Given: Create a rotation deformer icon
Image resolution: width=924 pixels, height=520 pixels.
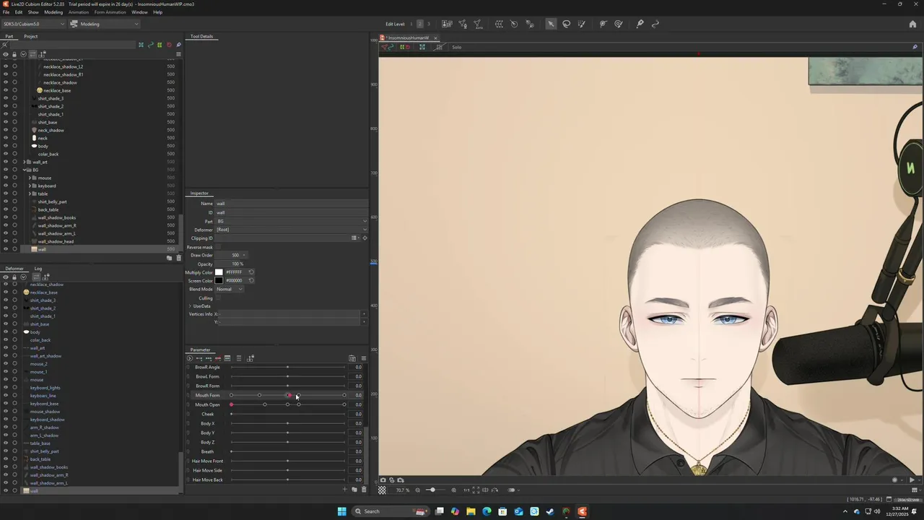Looking at the screenshot, I should coord(514,24).
